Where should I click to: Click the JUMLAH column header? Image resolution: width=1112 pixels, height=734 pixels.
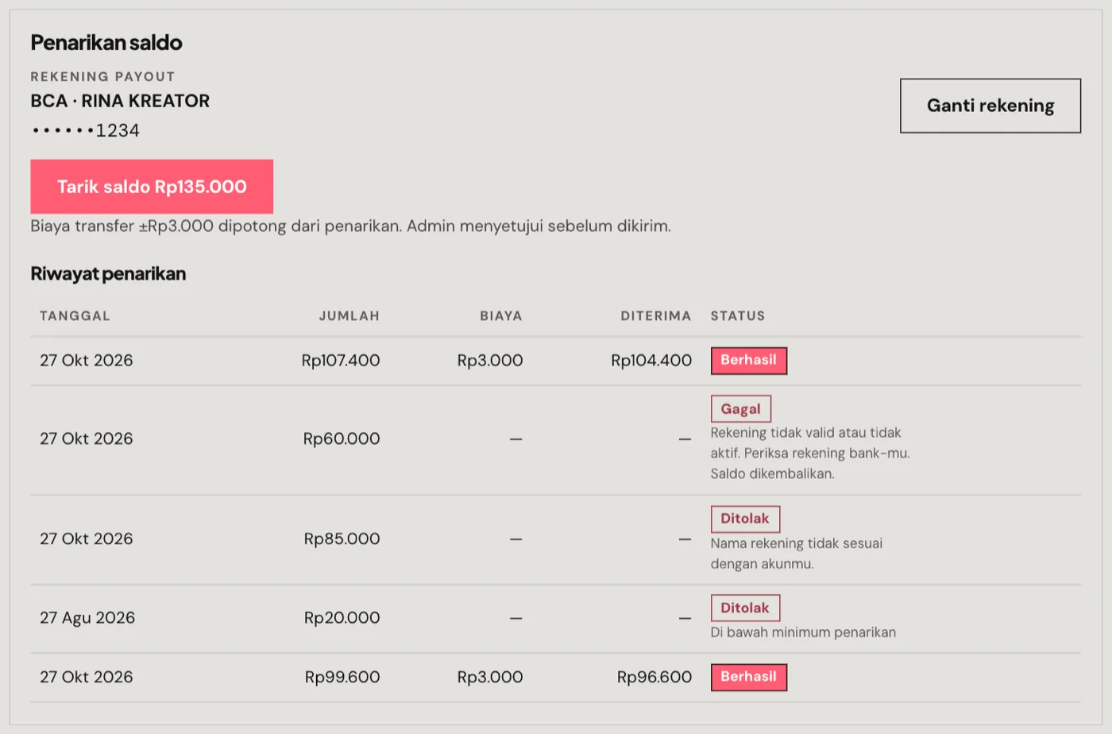(x=349, y=315)
